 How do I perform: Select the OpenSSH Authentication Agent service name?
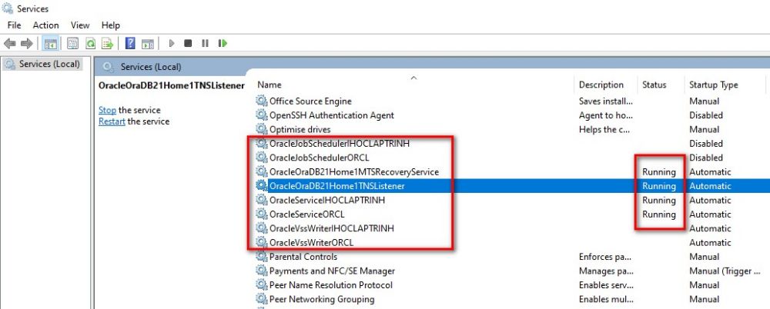point(331,115)
